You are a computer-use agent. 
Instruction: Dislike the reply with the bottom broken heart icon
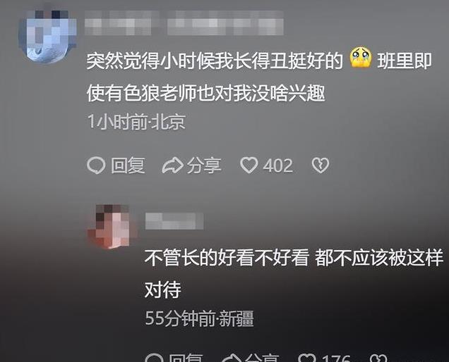pyautogui.click(x=378, y=358)
